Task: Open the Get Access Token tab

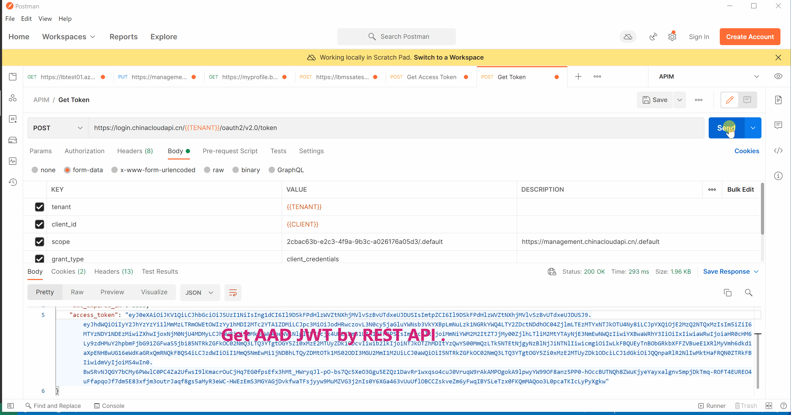Action: click(431, 77)
